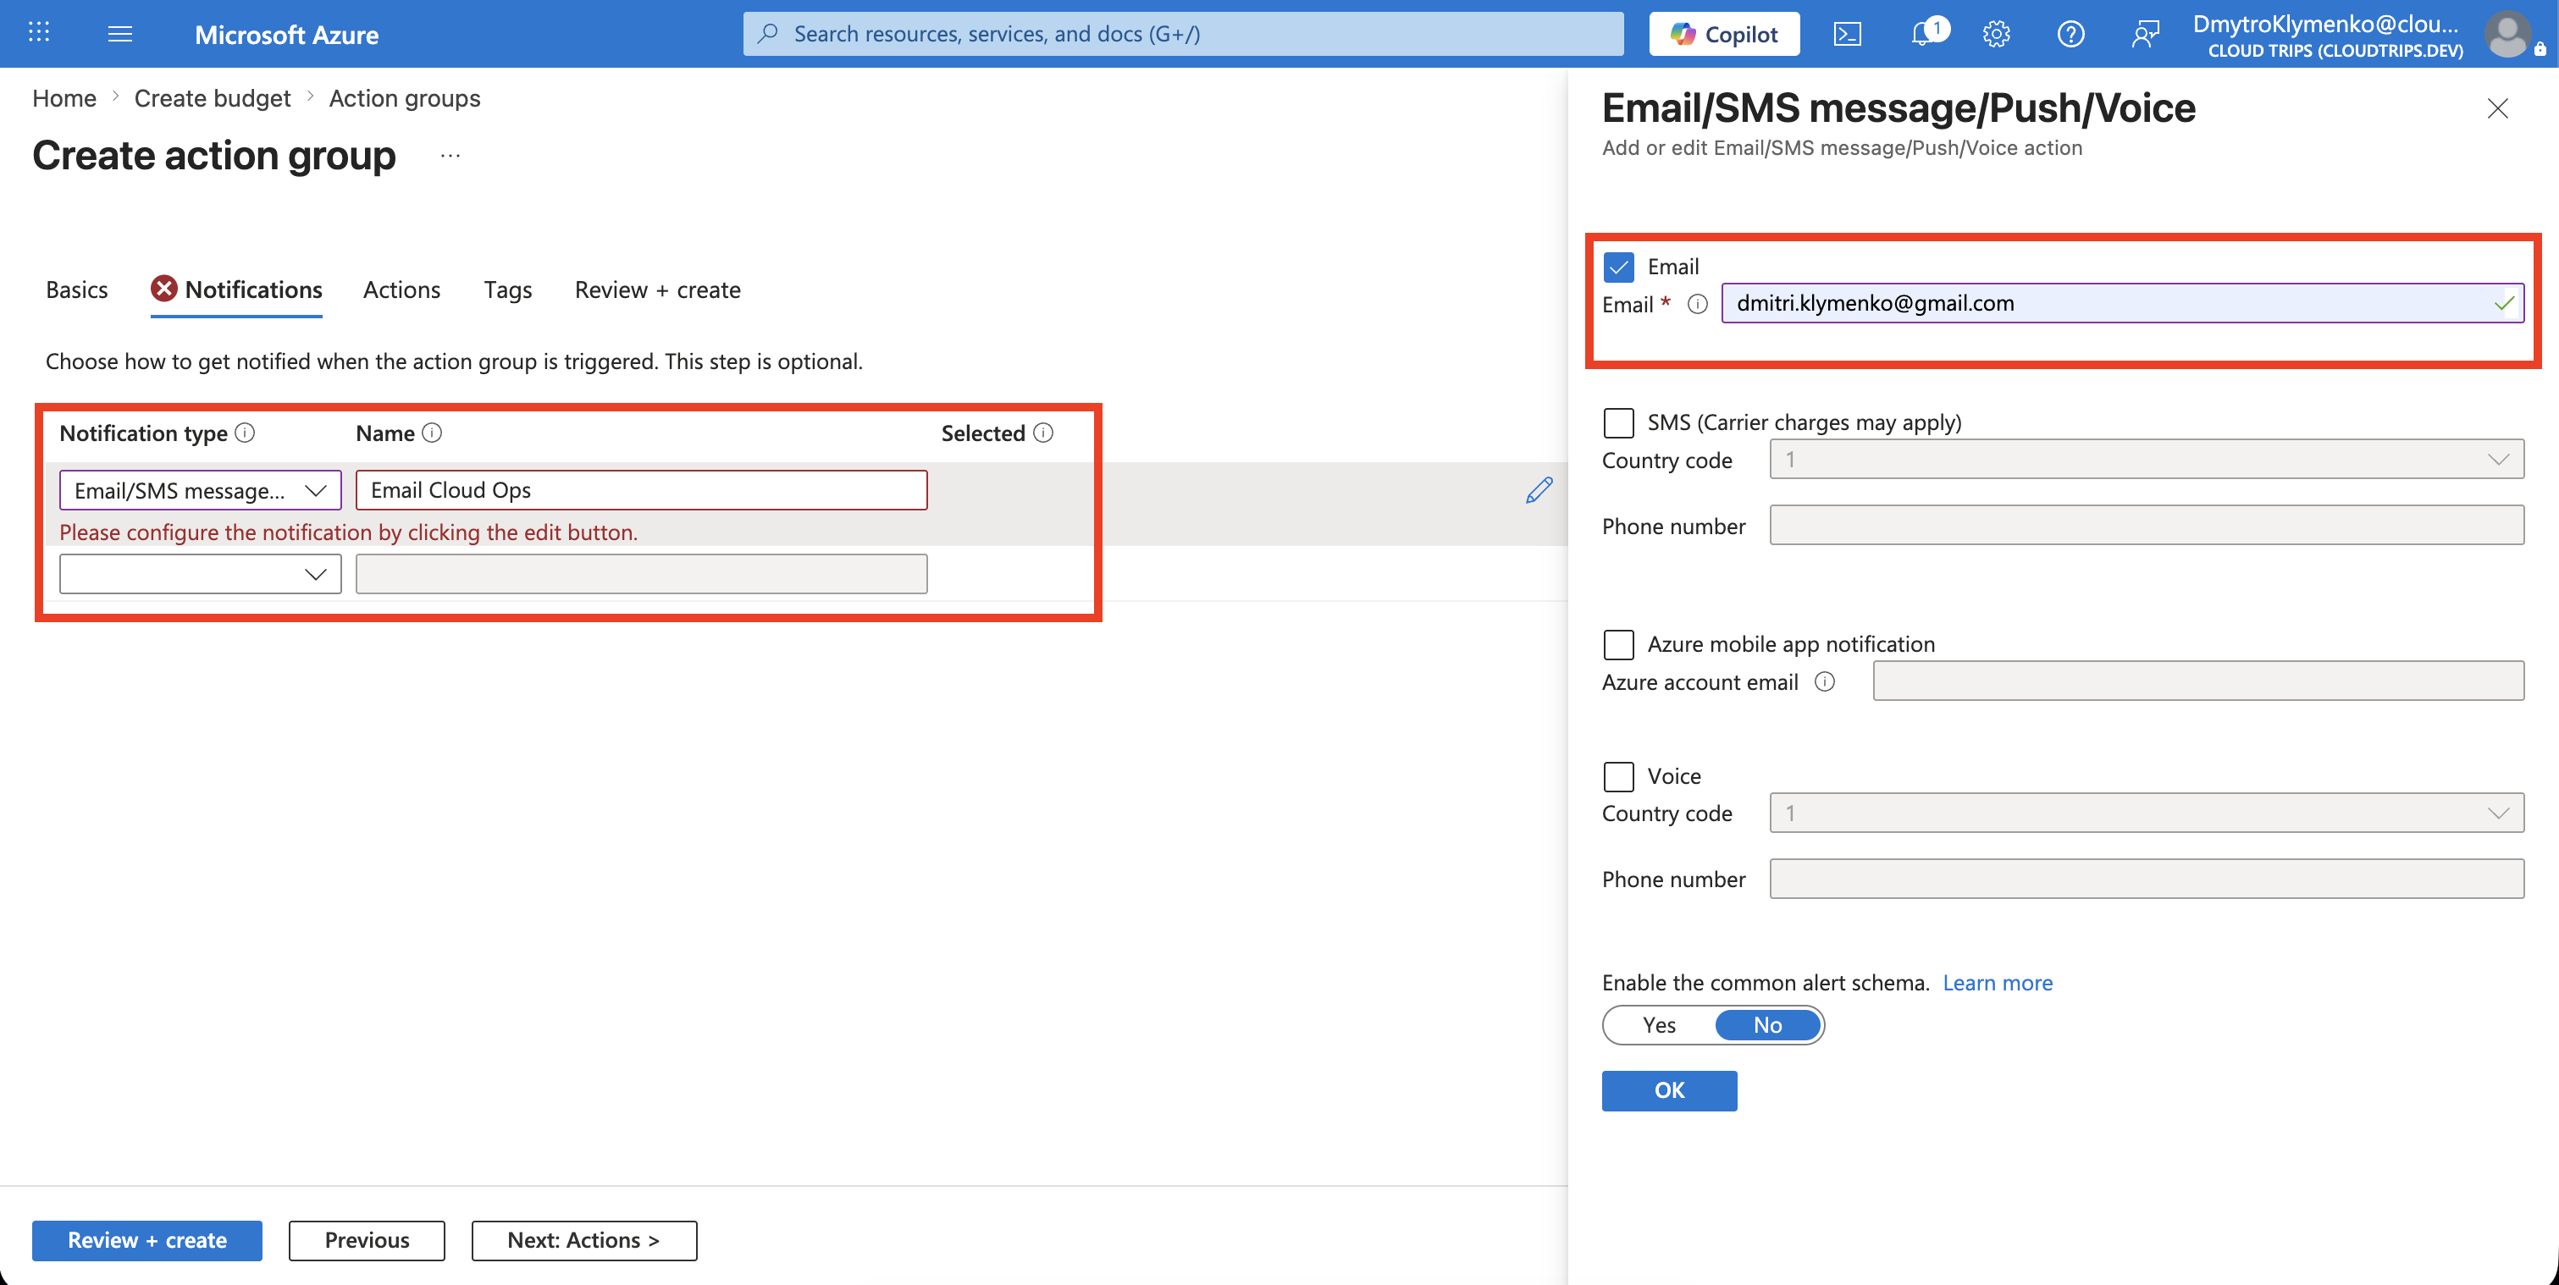Image resolution: width=2559 pixels, height=1285 pixels.
Task: Click the Azure account email field
Action: coord(2198,681)
